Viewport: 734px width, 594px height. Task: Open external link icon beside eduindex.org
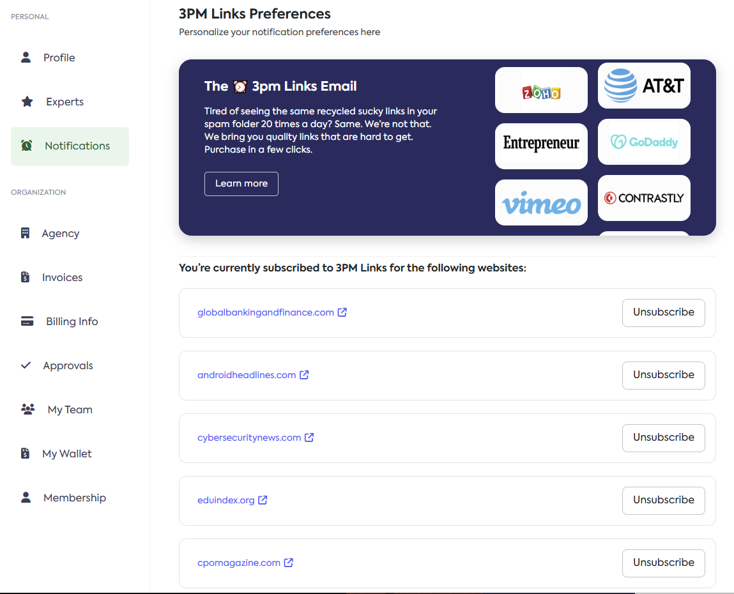[263, 500]
